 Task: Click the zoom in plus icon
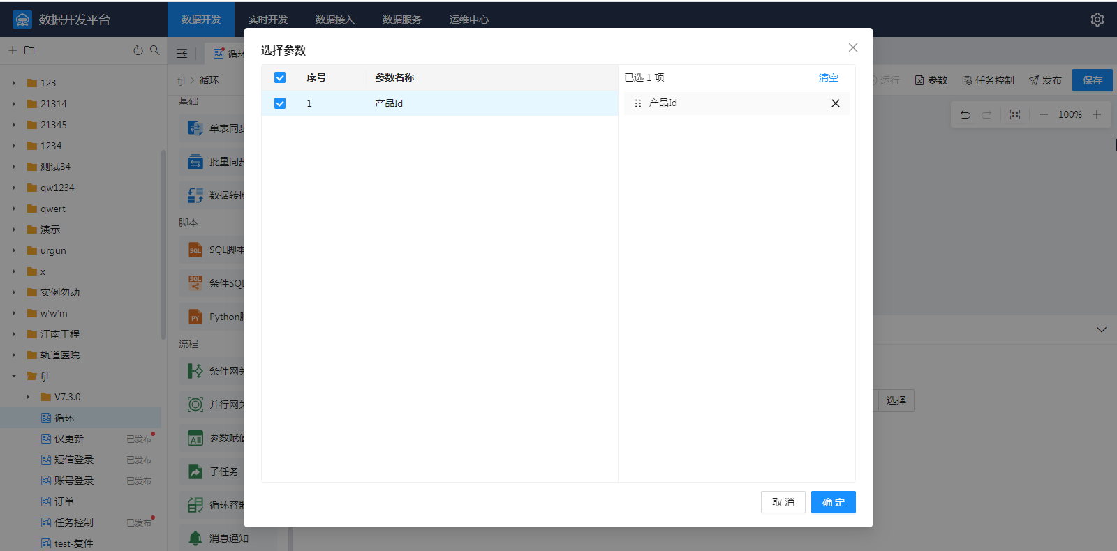(x=1097, y=114)
